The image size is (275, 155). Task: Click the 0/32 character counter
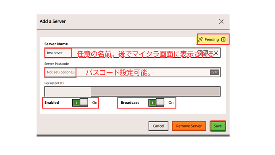(x=215, y=72)
